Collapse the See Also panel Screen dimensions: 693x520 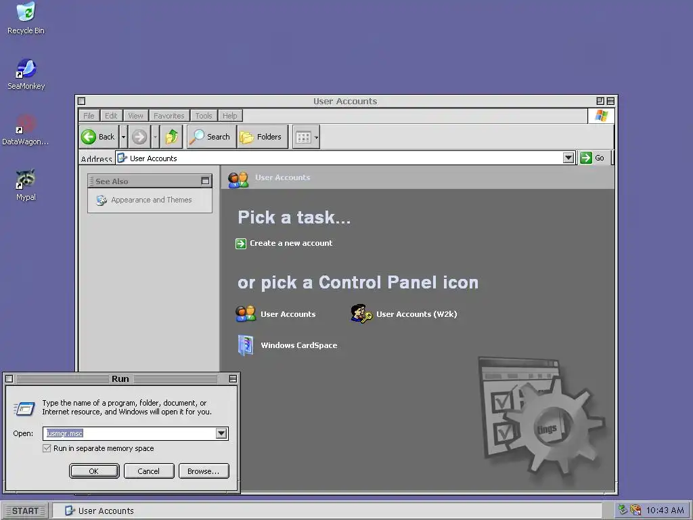tap(205, 181)
